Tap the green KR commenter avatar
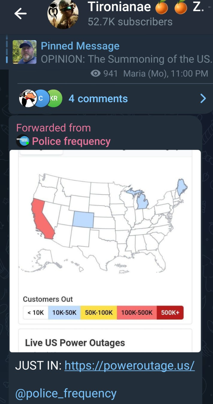The image size is (213, 404). 54,99
